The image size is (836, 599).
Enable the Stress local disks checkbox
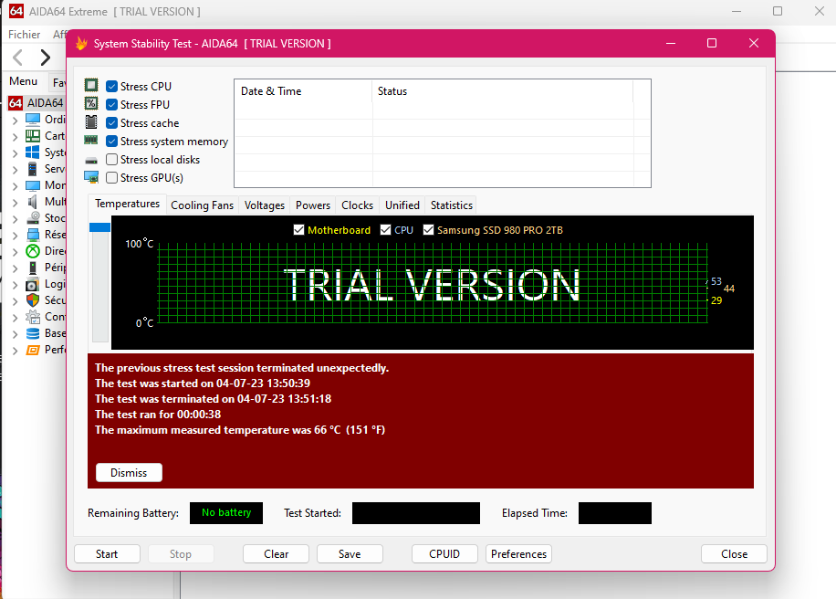click(111, 159)
